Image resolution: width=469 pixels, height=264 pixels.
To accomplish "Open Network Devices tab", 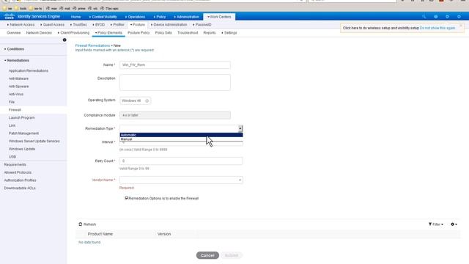I will pyautogui.click(x=39, y=32).
